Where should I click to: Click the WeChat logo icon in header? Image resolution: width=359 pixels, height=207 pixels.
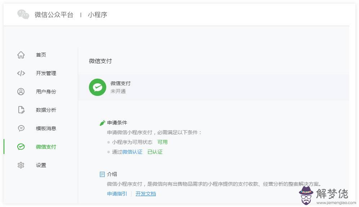[23, 14]
